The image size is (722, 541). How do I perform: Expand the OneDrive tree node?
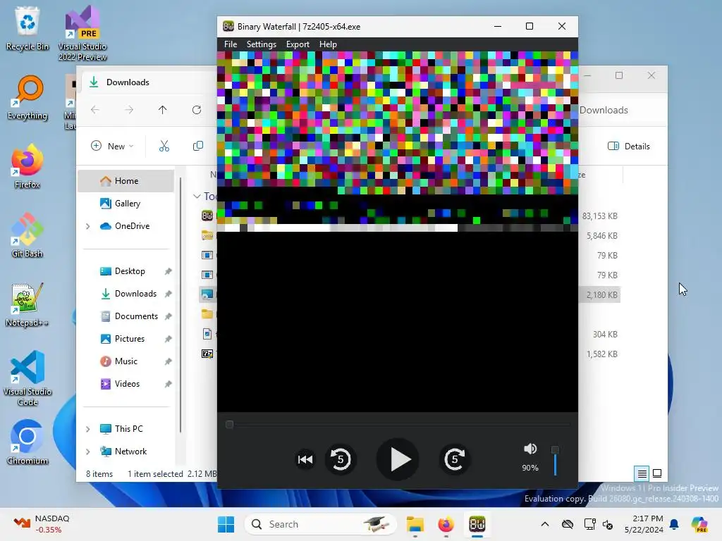coord(88,226)
